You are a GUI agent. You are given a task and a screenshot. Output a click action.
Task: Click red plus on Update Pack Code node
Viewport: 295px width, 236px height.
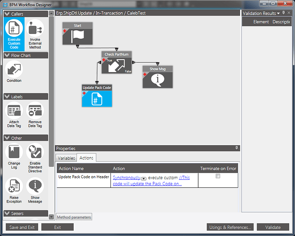pos(84,93)
